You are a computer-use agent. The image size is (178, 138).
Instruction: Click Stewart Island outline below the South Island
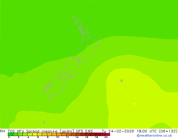51,98
